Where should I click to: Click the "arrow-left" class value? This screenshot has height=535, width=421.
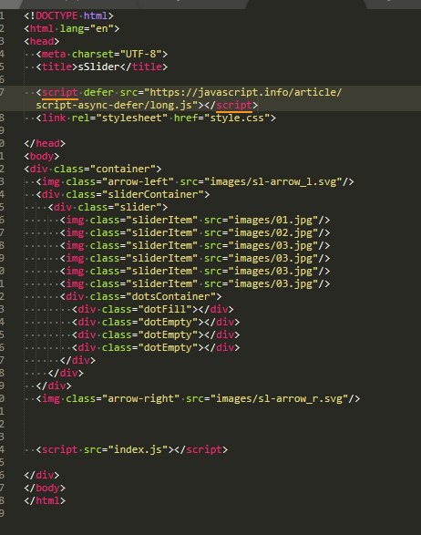click(x=139, y=181)
